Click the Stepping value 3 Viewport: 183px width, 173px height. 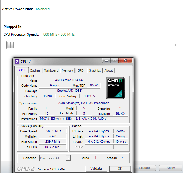pos(120,108)
